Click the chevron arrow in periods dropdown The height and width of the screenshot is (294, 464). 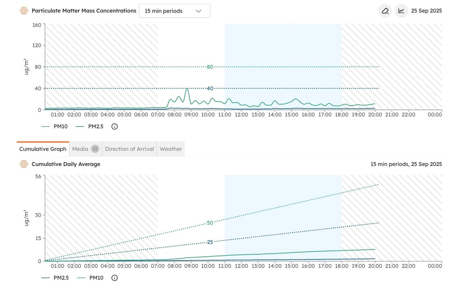[x=199, y=11]
